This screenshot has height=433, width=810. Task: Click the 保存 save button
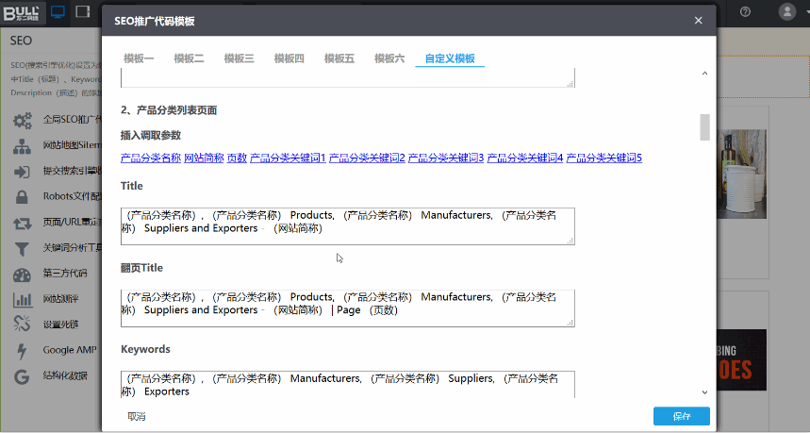[681, 416]
